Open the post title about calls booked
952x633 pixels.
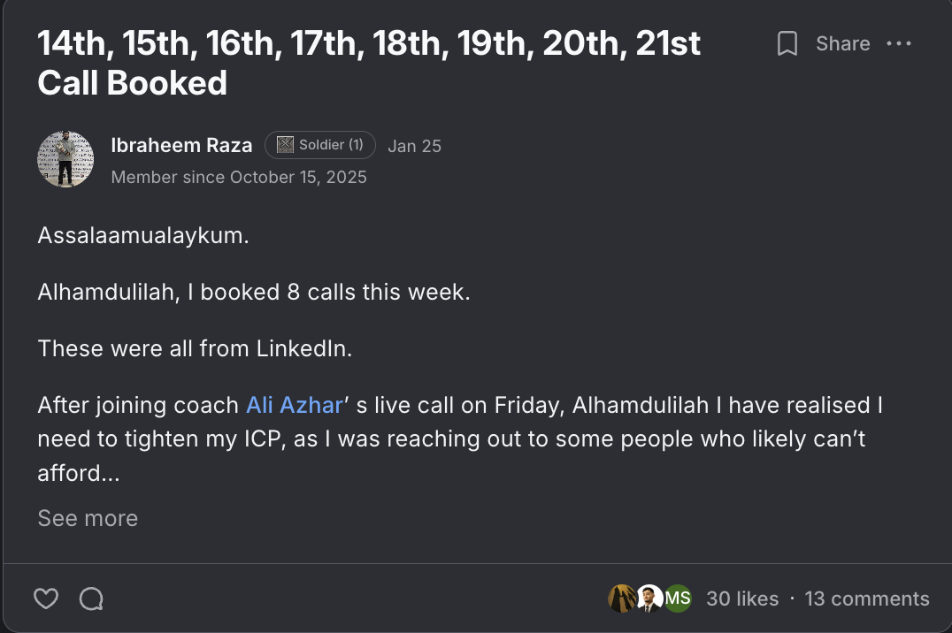click(x=369, y=63)
